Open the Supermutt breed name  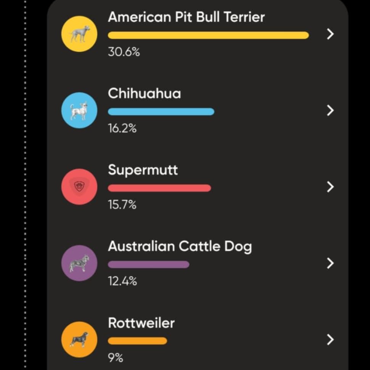click(143, 170)
